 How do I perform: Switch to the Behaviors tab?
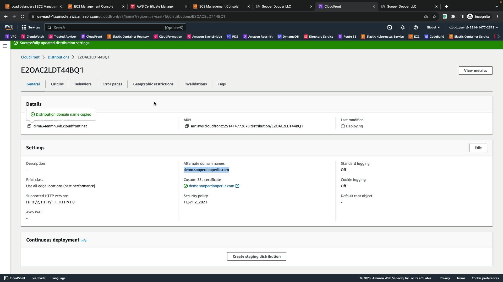pyautogui.click(x=83, y=84)
